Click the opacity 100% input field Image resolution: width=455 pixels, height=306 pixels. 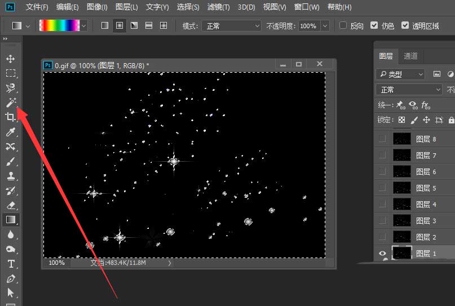[309, 26]
